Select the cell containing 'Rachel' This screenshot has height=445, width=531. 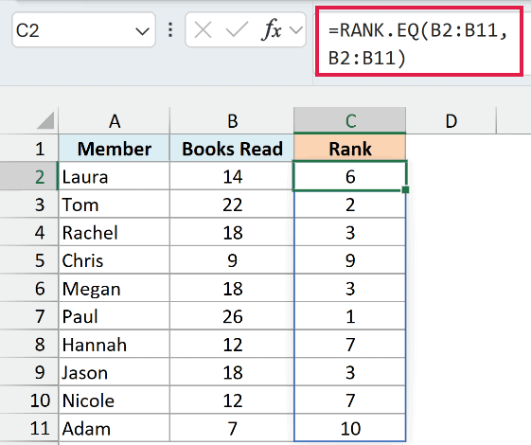coord(115,232)
